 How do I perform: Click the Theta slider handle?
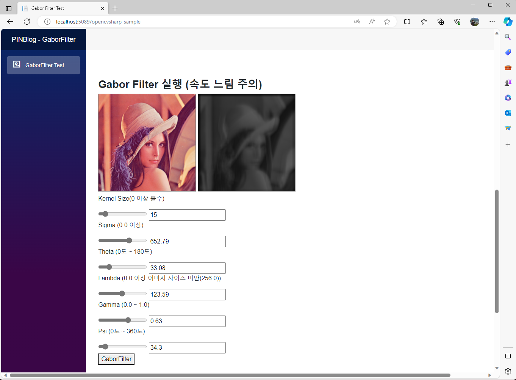[109, 267]
